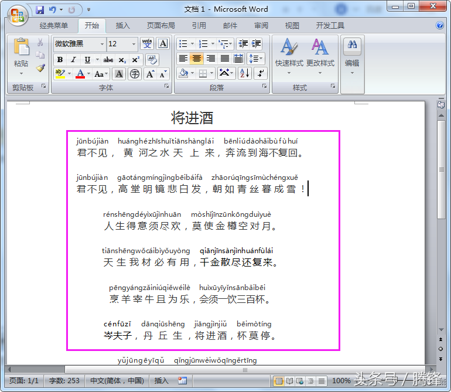Switch to the 页面布局 tab

pyautogui.click(x=161, y=26)
